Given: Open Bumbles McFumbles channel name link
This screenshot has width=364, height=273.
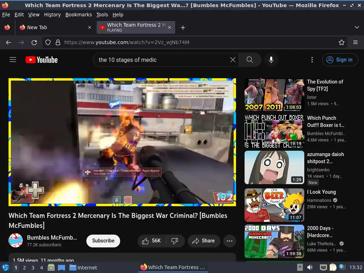Looking at the screenshot, I should (52, 237).
